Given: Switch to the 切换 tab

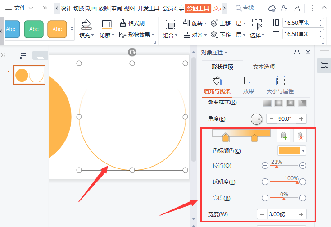Looking at the screenshot, I should [79, 8].
